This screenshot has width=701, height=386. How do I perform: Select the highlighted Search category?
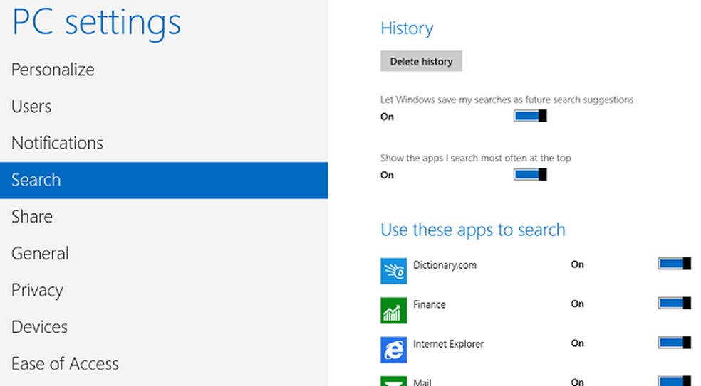coord(36,180)
